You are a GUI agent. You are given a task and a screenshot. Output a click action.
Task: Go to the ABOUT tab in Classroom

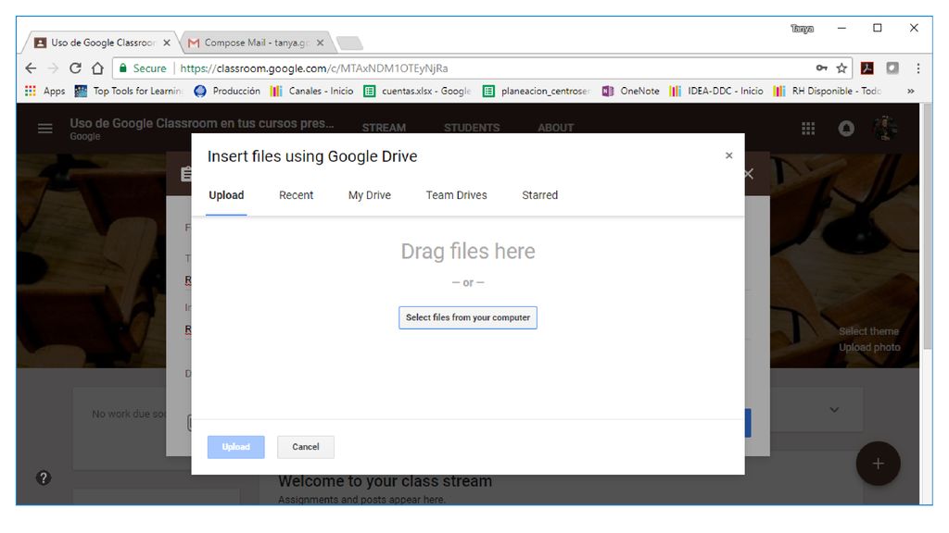click(556, 128)
